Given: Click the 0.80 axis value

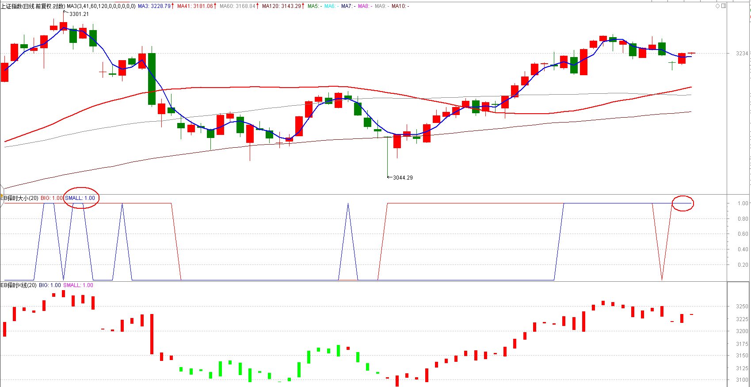Looking at the screenshot, I should pos(743,219).
